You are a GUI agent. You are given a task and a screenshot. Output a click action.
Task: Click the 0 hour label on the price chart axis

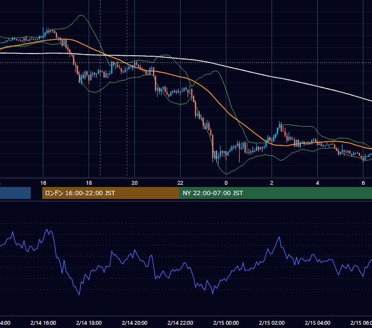click(226, 183)
